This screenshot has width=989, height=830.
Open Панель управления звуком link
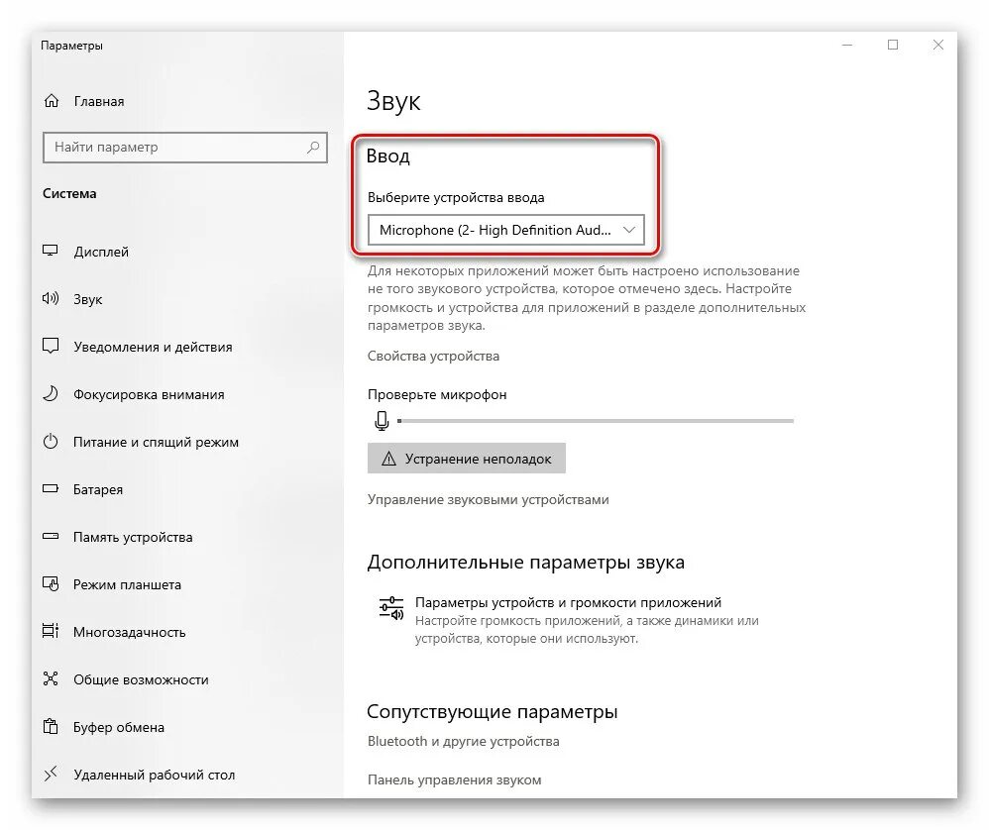454,780
